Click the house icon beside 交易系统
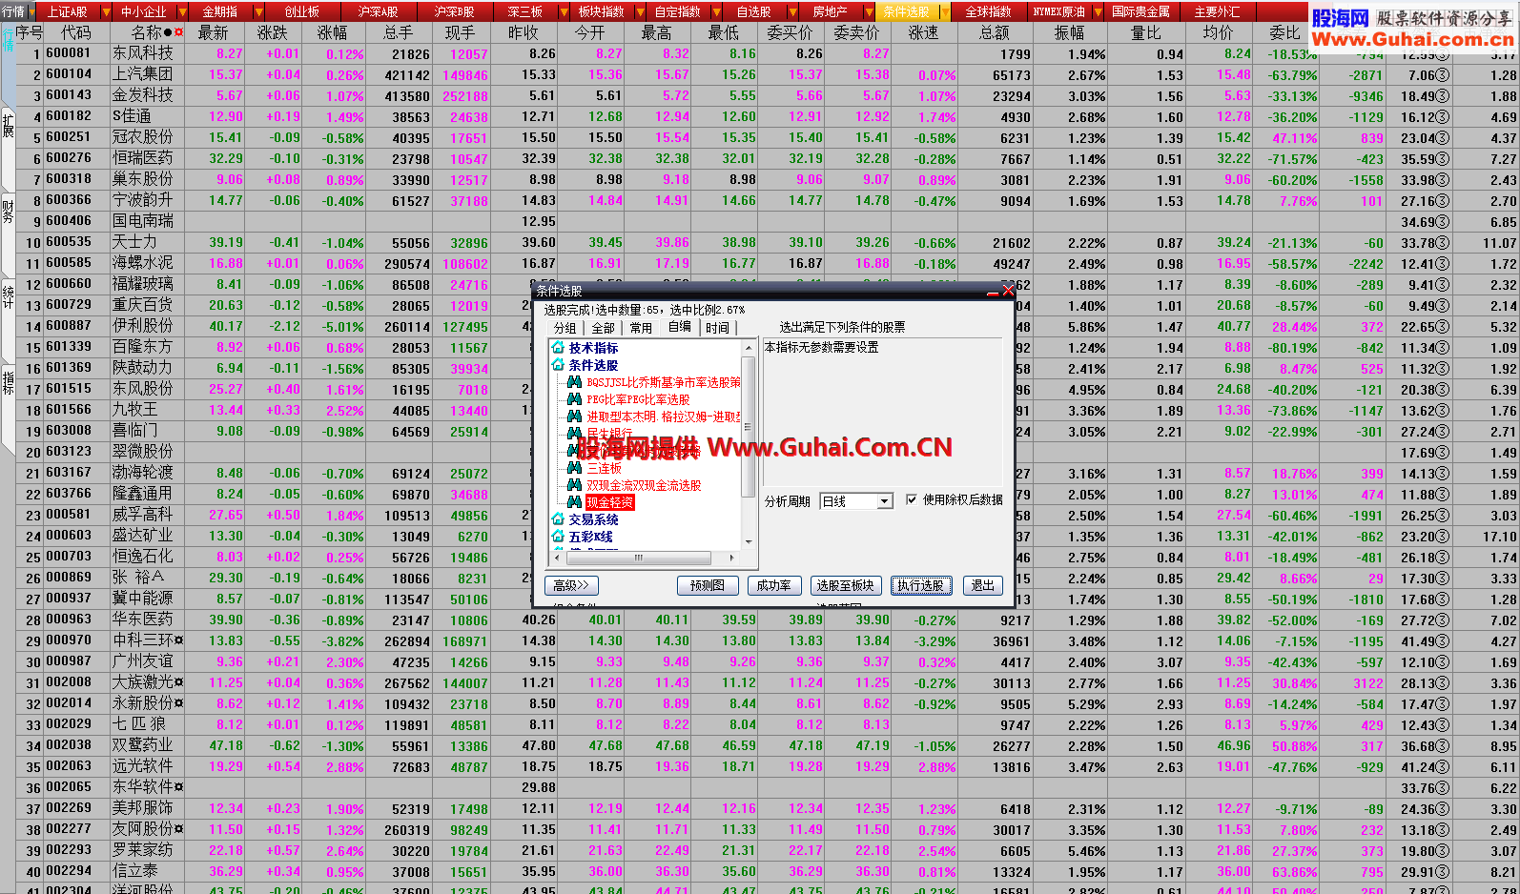1520x894 pixels. point(558,519)
